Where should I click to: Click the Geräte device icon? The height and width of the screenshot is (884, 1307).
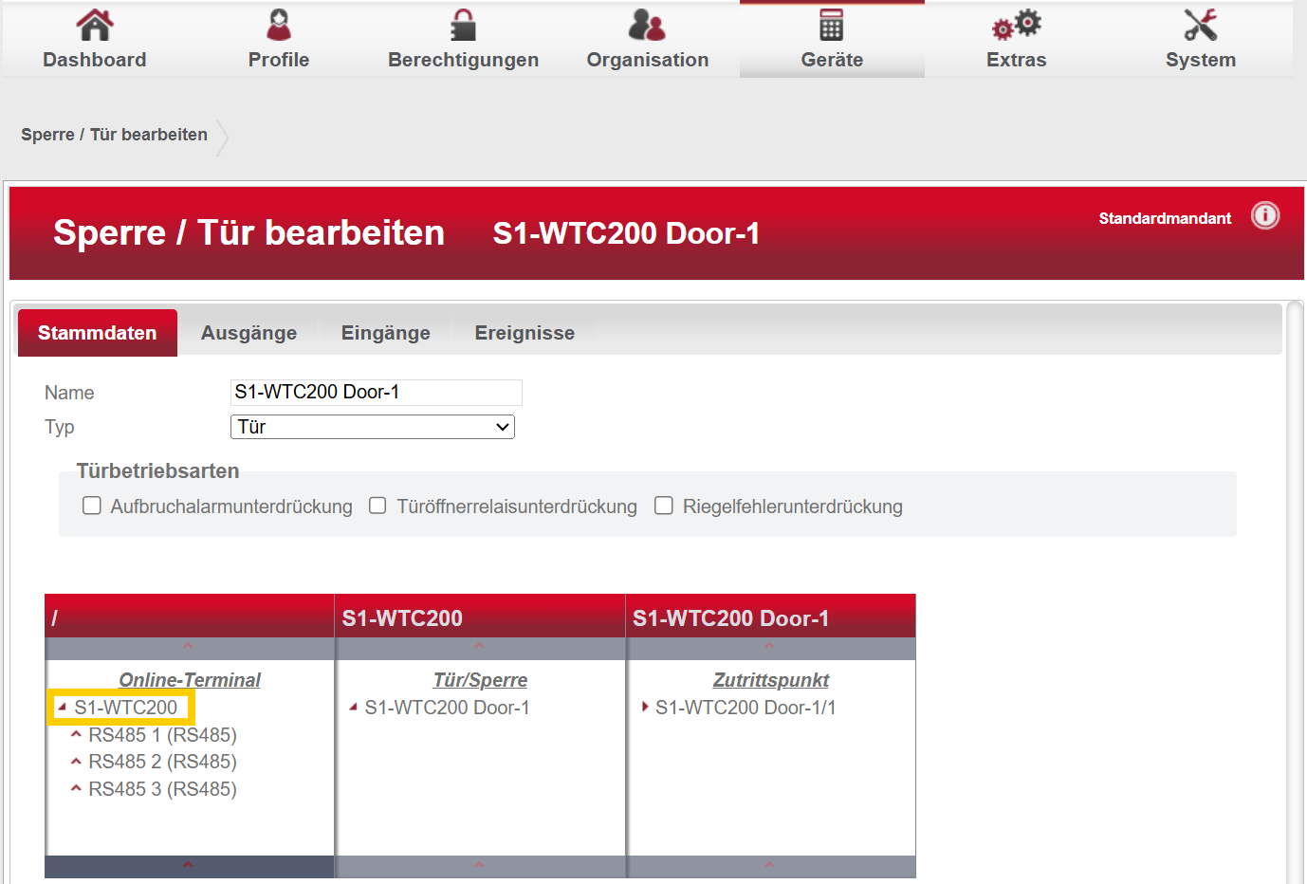(832, 26)
